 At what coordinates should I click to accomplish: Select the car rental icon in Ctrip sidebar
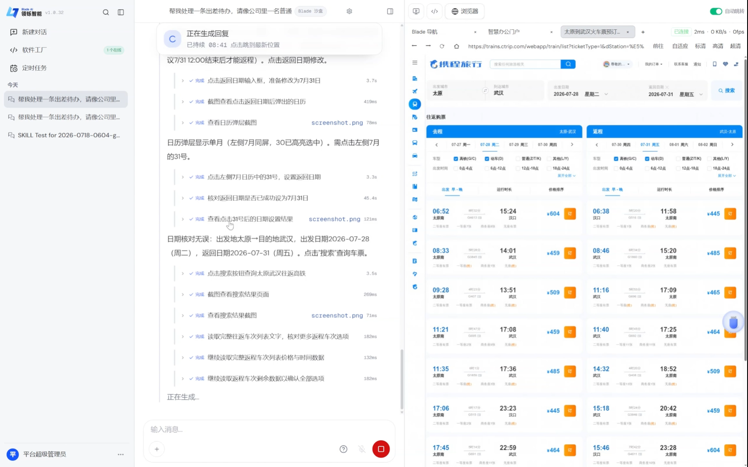point(414,155)
